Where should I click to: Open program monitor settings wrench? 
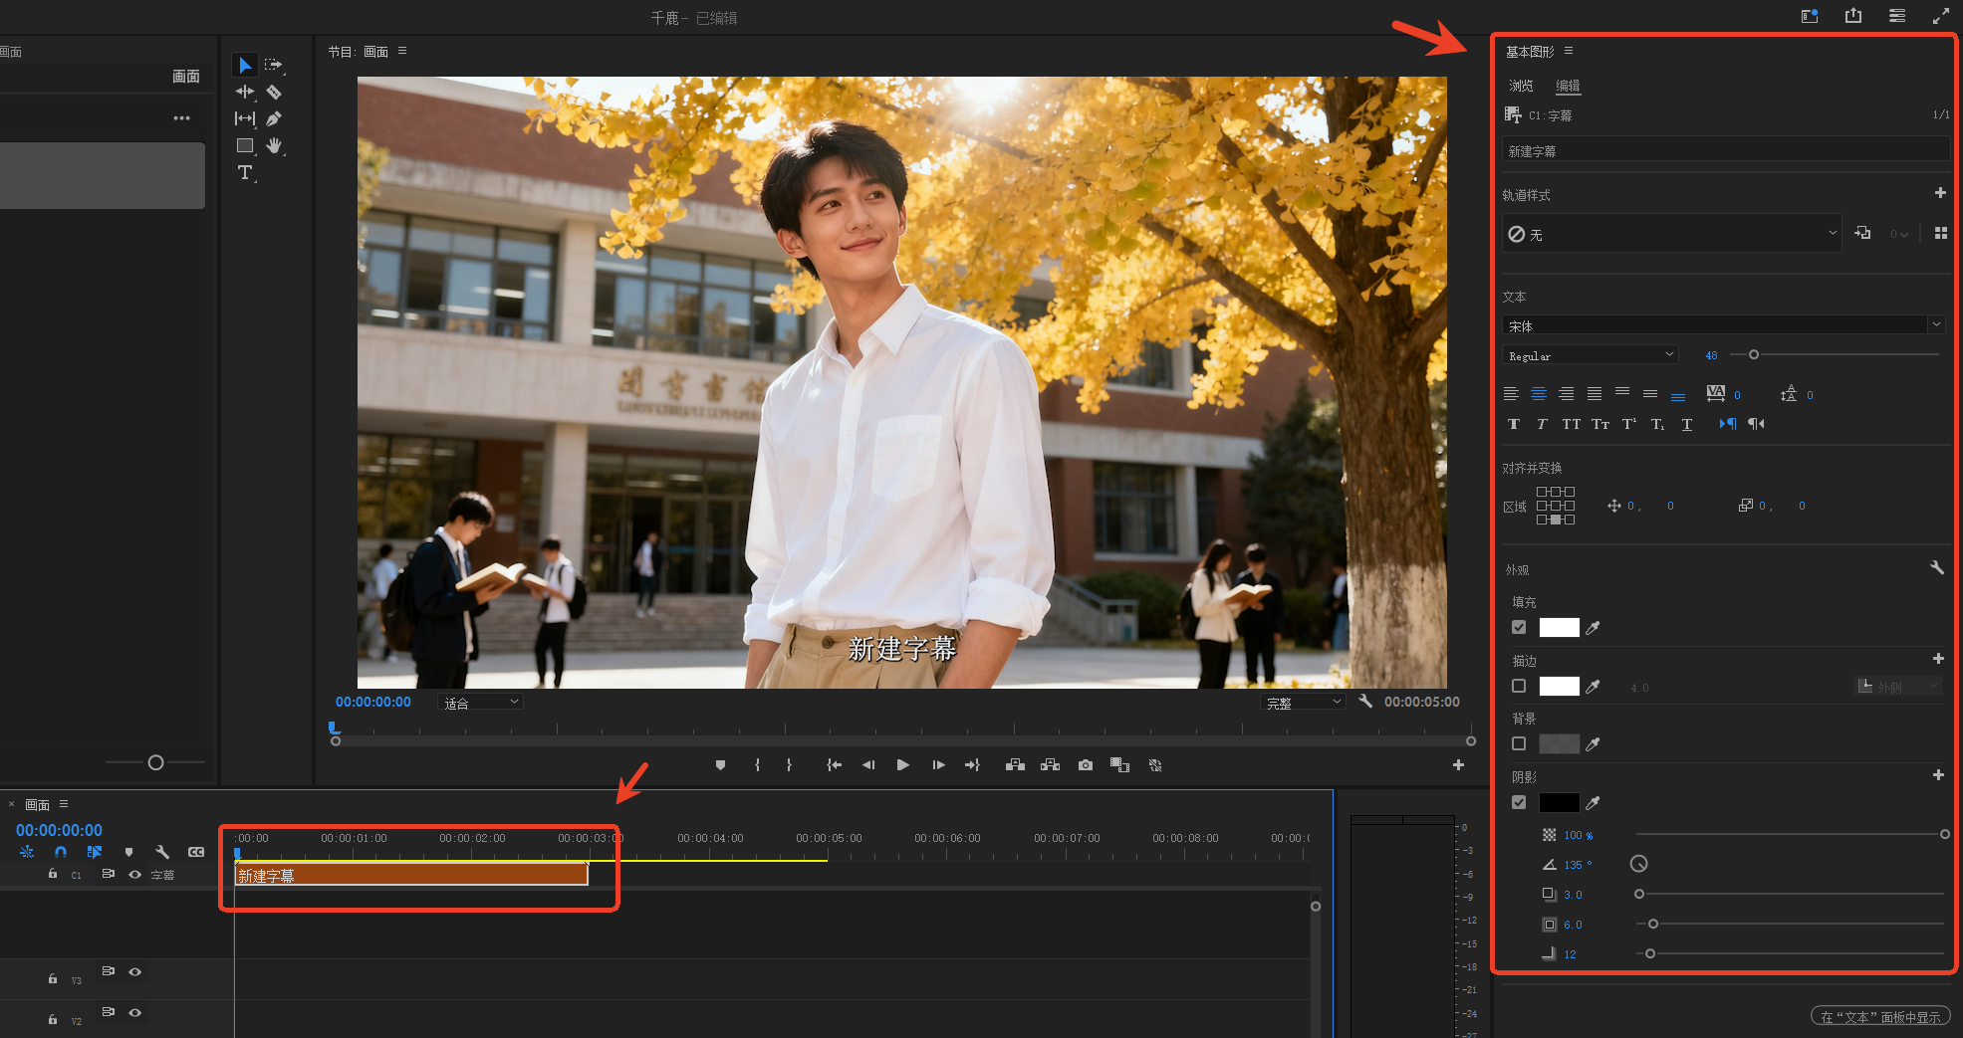tap(1365, 702)
